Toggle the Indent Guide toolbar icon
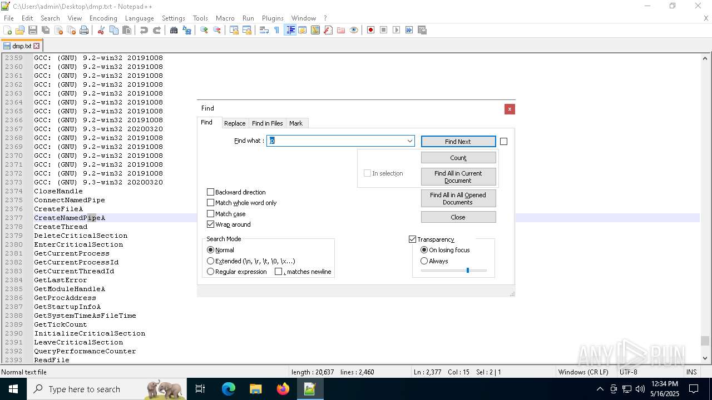Image resolution: width=712 pixels, height=400 pixels. [290, 30]
